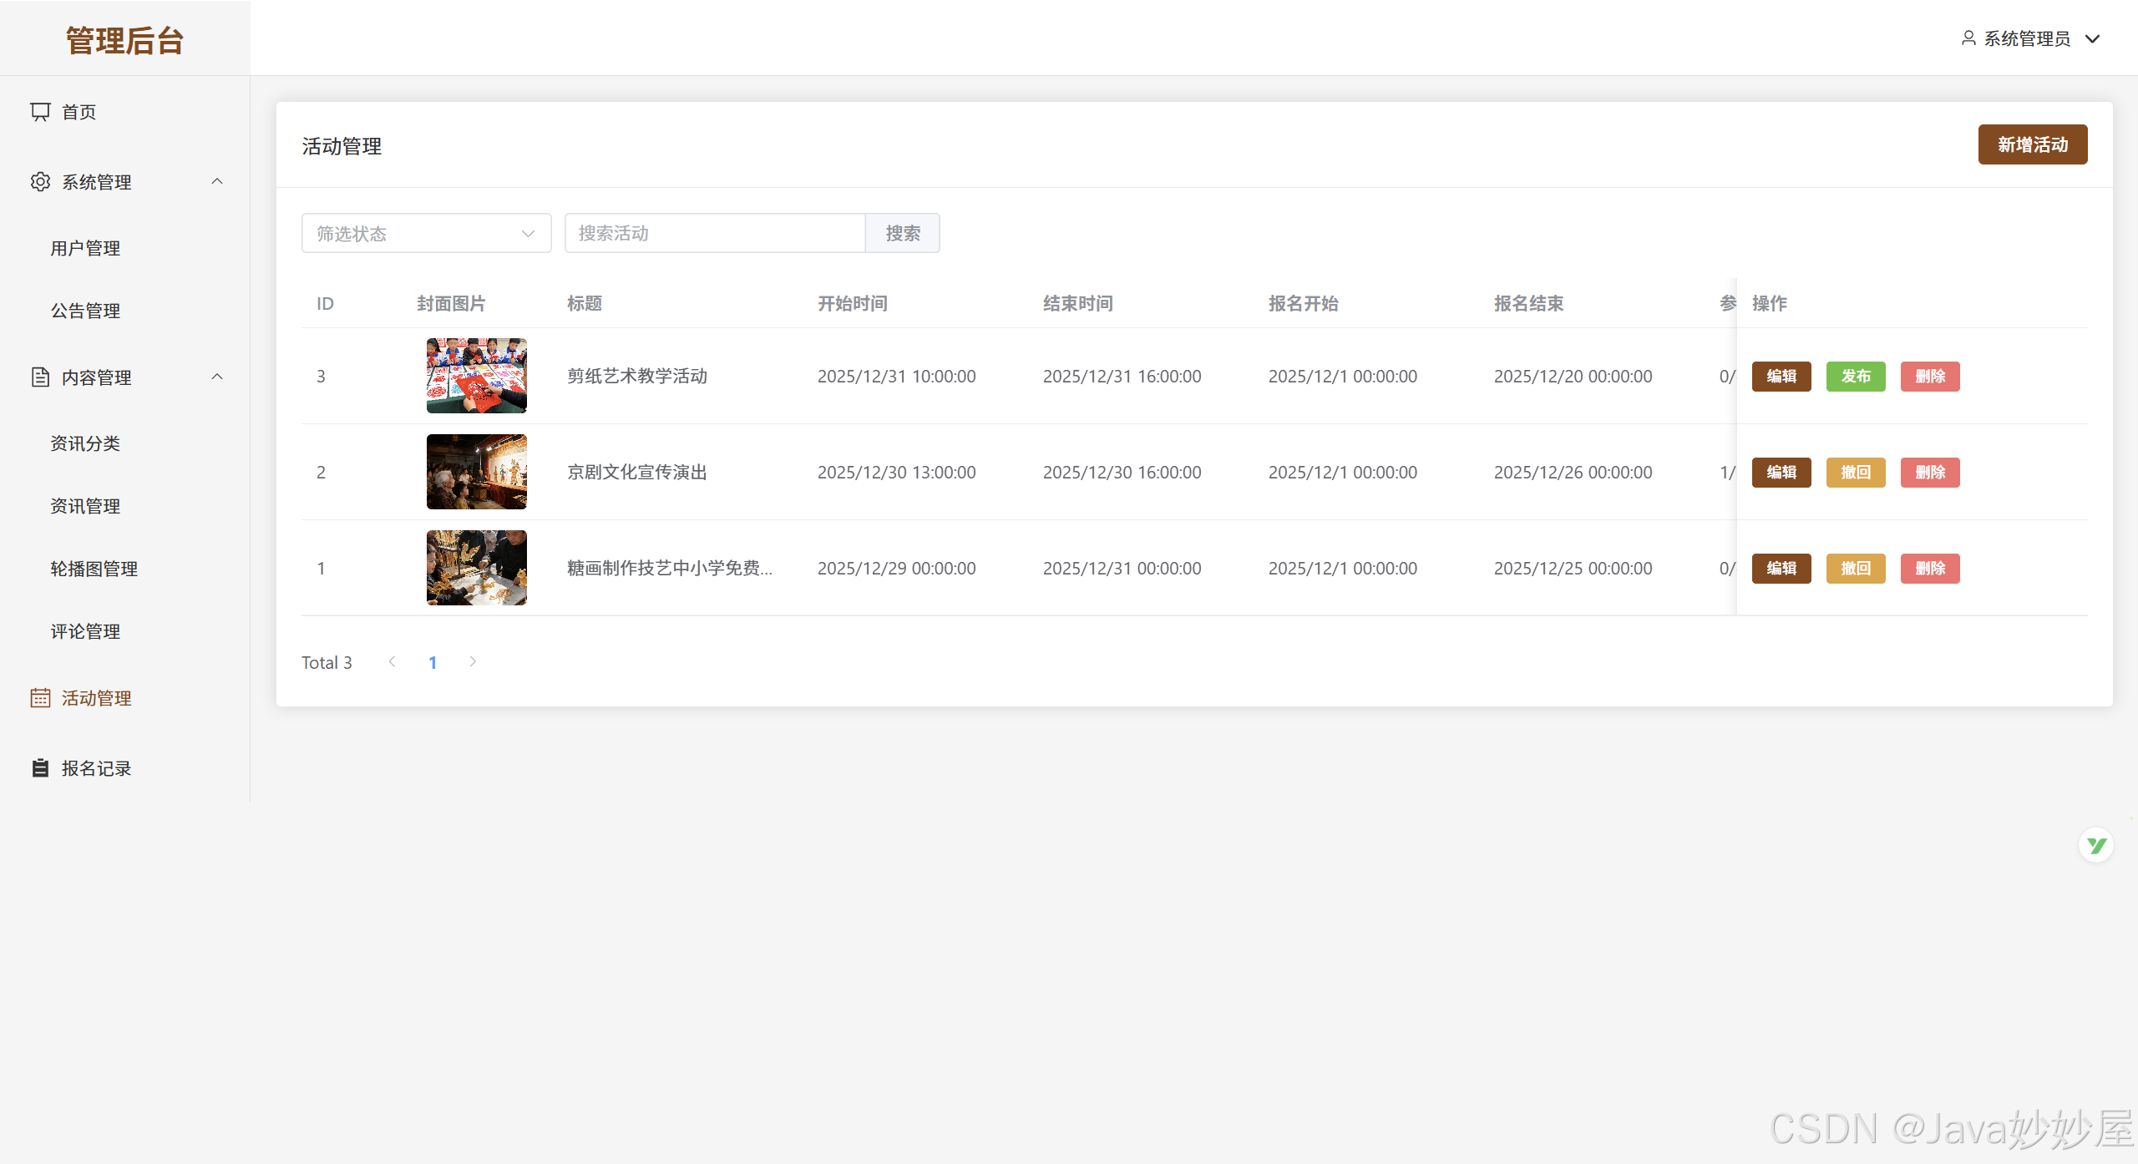The width and height of the screenshot is (2138, 1164).
Task: Go to next page arrow in pagination
Action: [473, 662]
